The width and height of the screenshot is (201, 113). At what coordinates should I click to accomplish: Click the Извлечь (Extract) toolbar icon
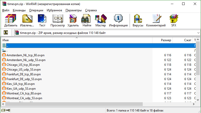pyautogui.click(x=27, y=20)
